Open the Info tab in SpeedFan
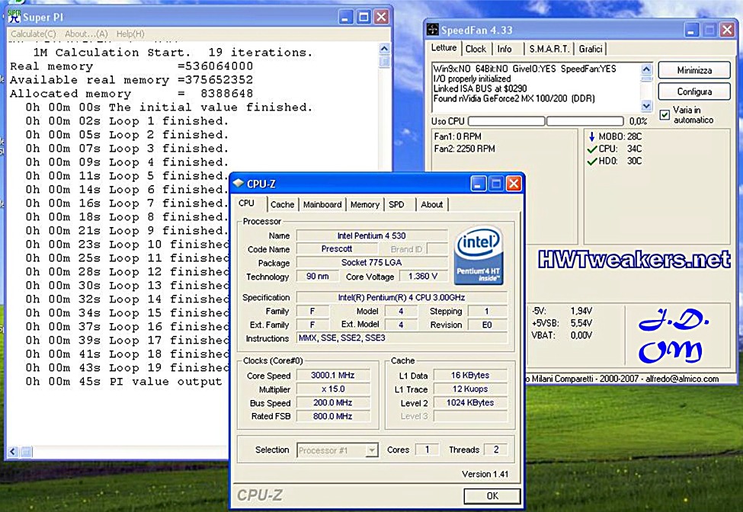This screenshot has height=512, width=743. pyautogui.click(x=504, y=50)
